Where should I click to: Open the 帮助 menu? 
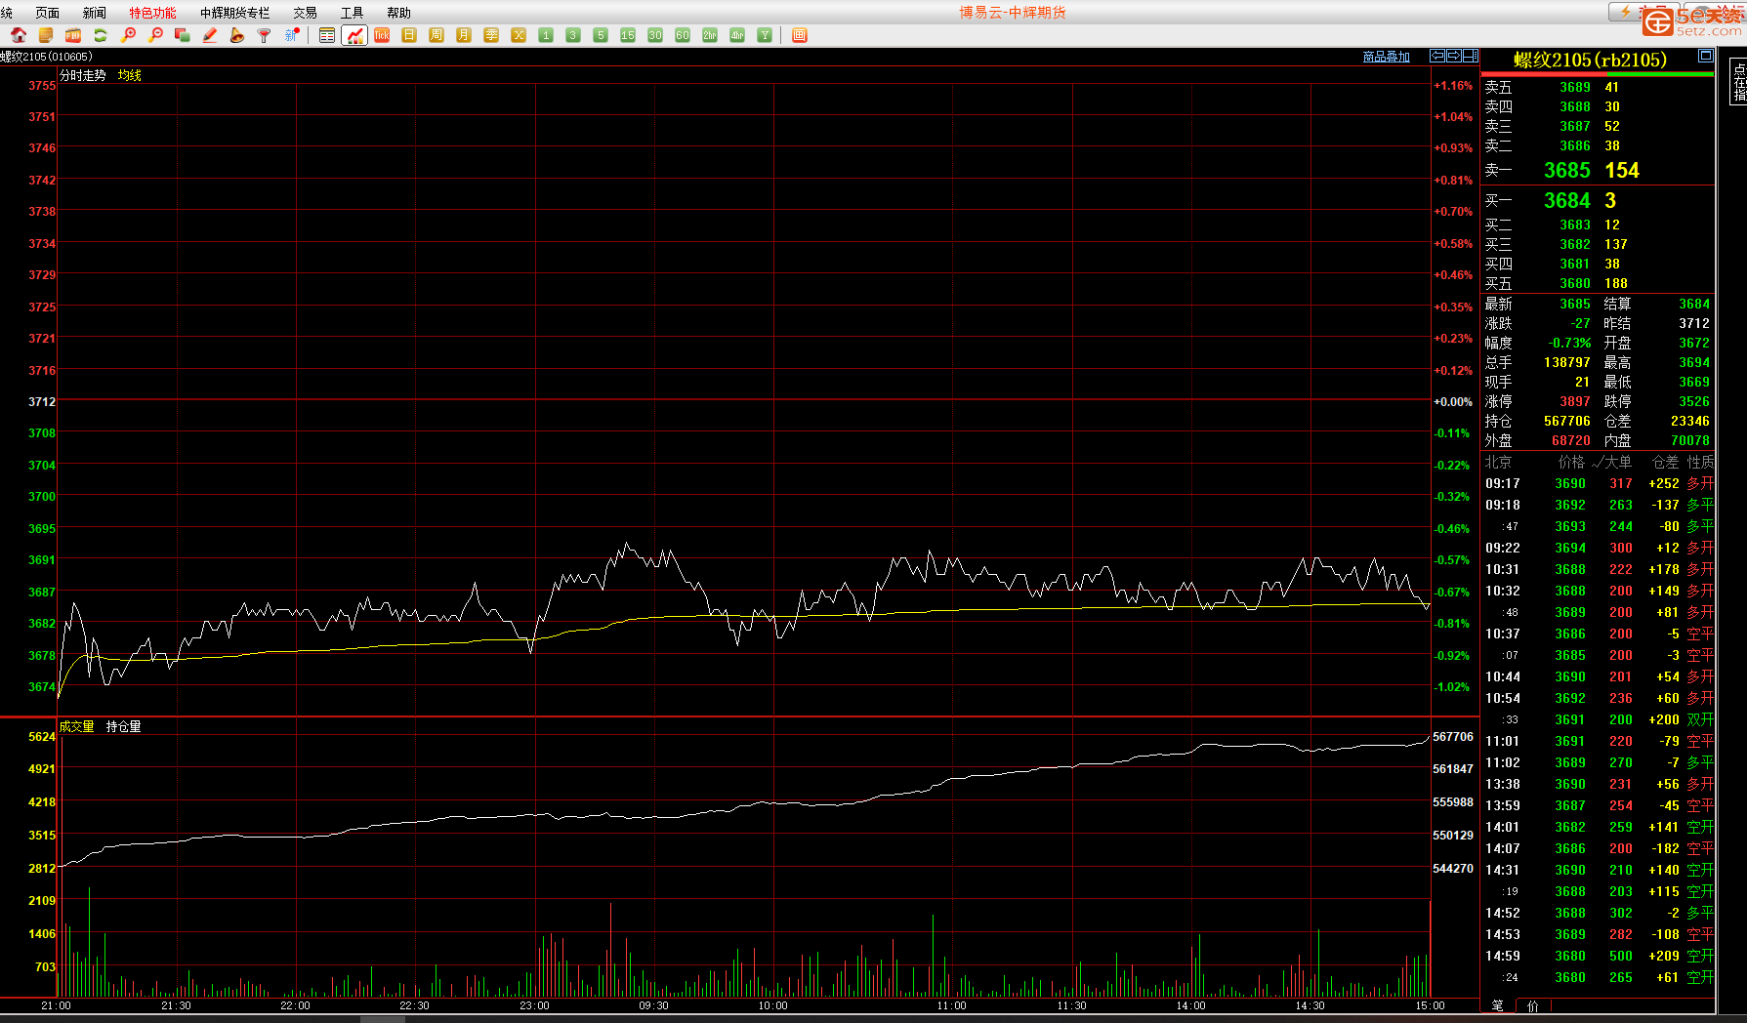[x=399, y=13]
